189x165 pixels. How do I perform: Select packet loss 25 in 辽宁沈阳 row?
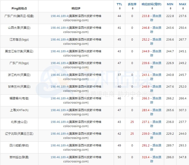coord(132,134)
